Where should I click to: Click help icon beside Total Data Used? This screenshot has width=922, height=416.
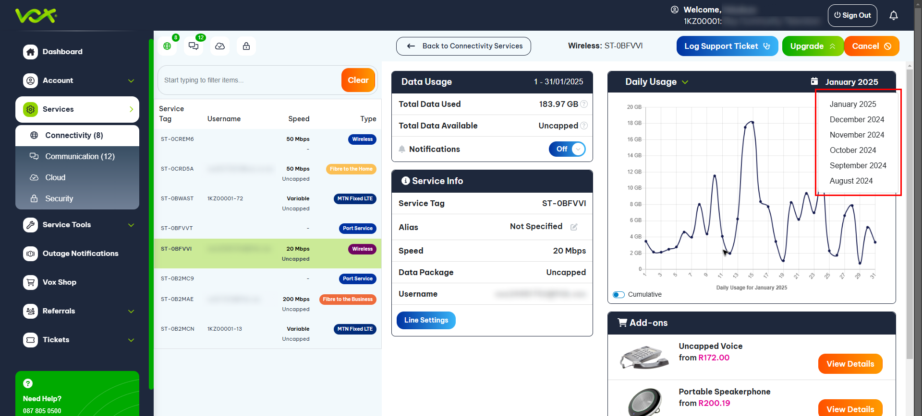click(x=584, y=104)
